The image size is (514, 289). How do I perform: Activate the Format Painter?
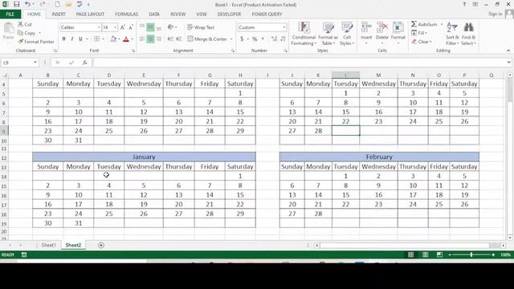36,42
